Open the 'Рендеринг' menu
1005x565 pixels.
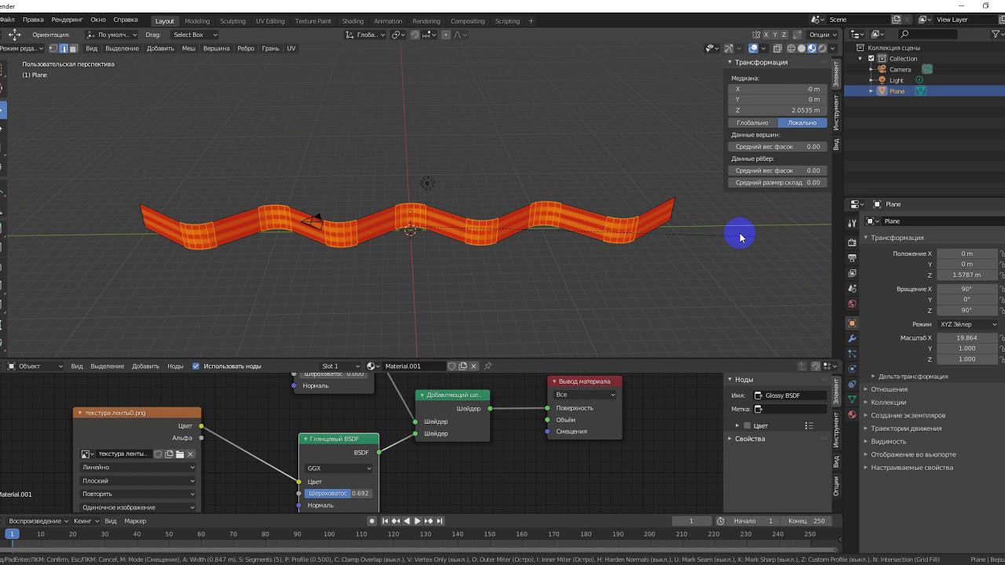(67, 20)
